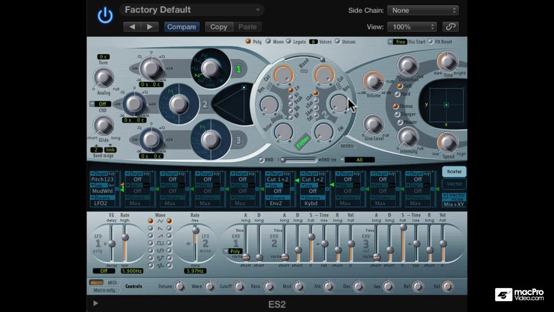The height and width of the screenshot is (312, 554).
Task: Toggle the plugin power button
Action: click(x=105, y=16)
